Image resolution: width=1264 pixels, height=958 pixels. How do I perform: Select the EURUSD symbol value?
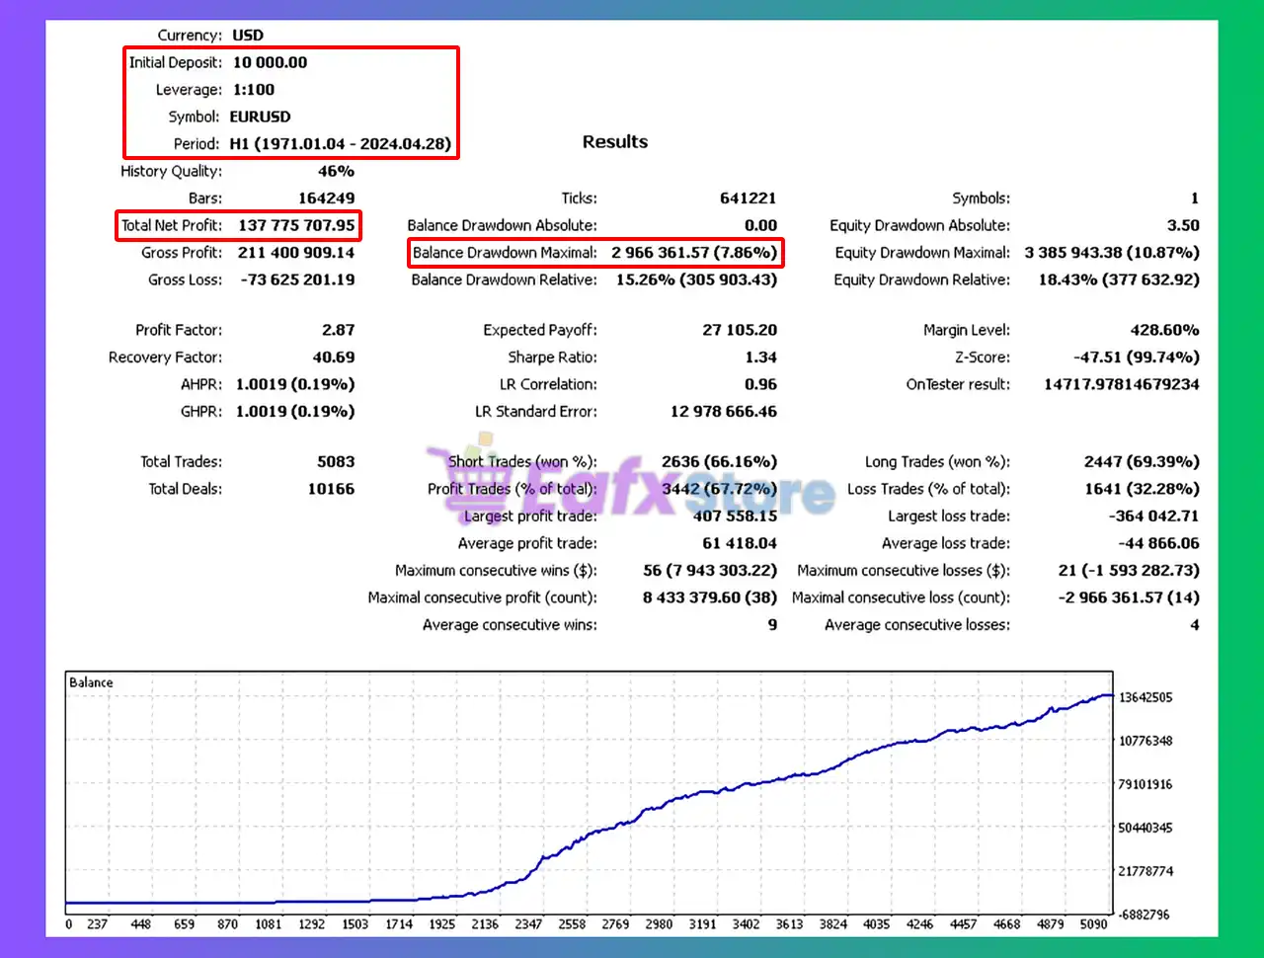point(260,117)
